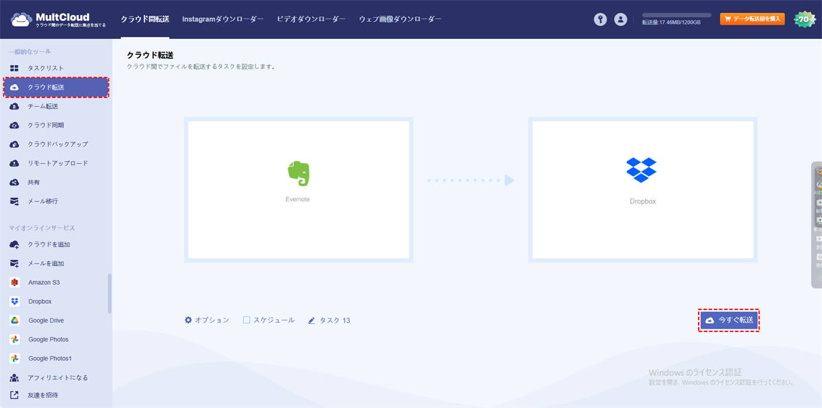Click the メール移行 icon

pos(14,201)
